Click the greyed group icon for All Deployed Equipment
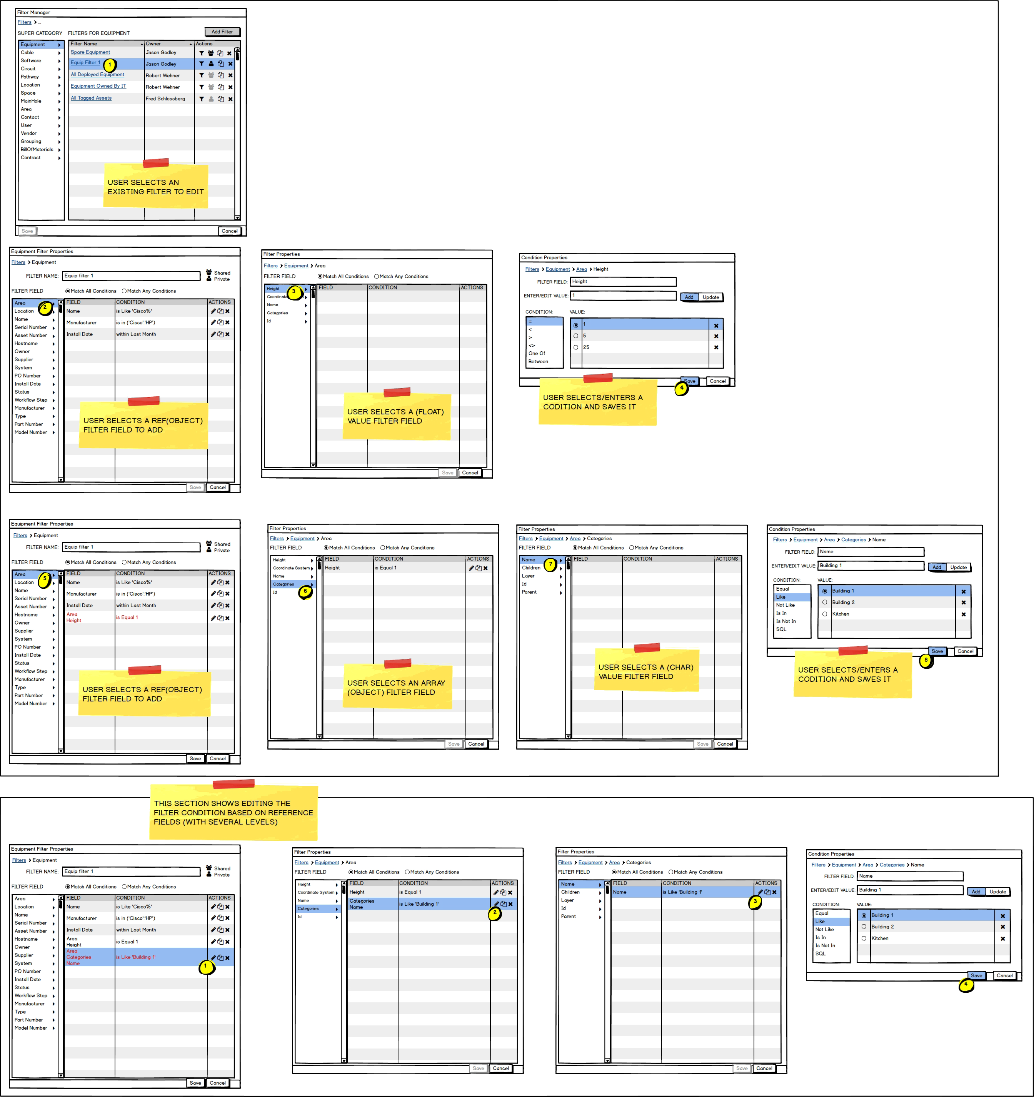The width and height of the screenshot is (1034, 1097). coord(211,75)
